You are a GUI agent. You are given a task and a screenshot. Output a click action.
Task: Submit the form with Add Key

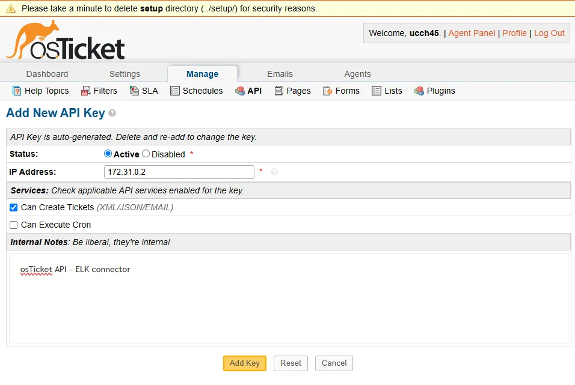pyautogui.click(x=244, y=363)
